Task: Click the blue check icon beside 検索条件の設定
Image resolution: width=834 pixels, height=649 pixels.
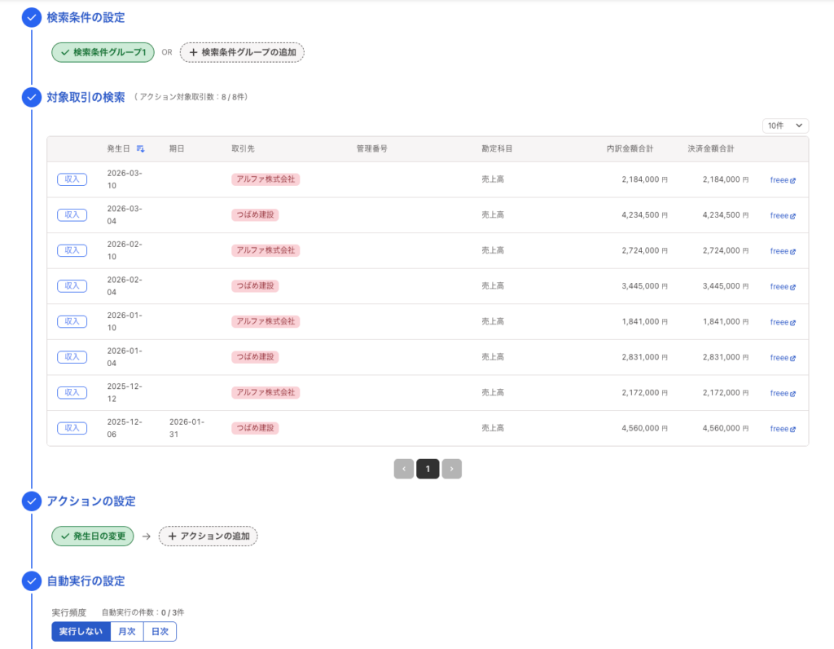Action: 31,16
